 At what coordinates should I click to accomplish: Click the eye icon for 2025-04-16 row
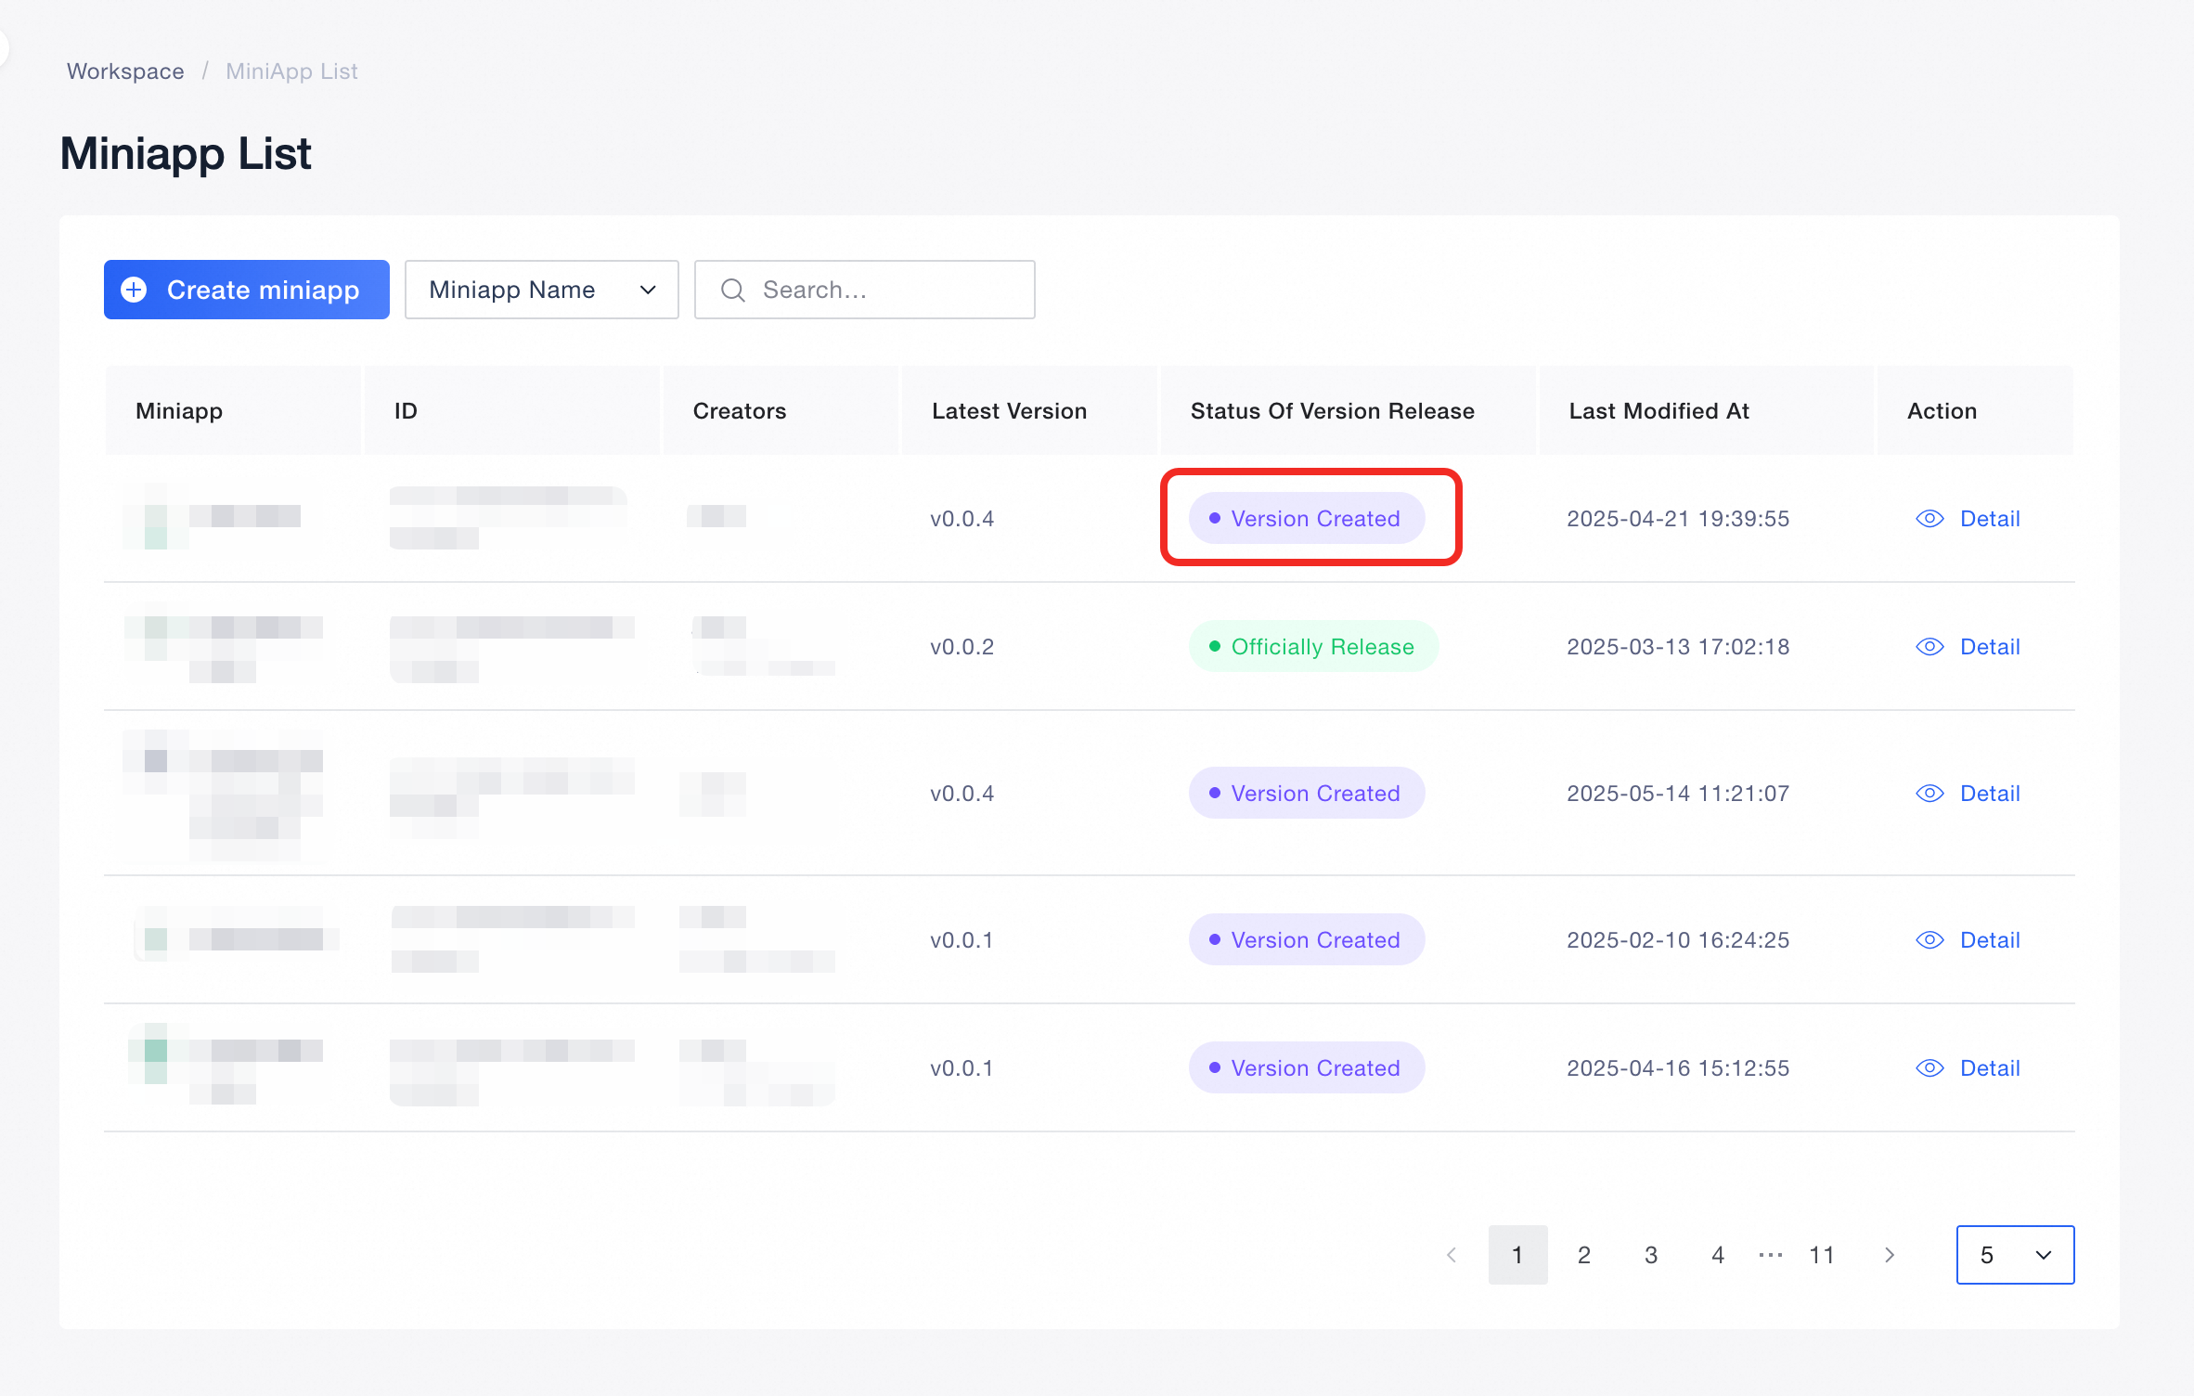1929,1068
